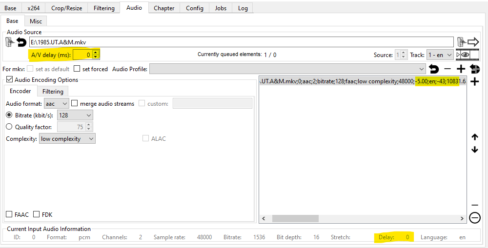The image size is (488, 248).
Task: Click the circled minus icon below the queue list
Action: point(474,218)
